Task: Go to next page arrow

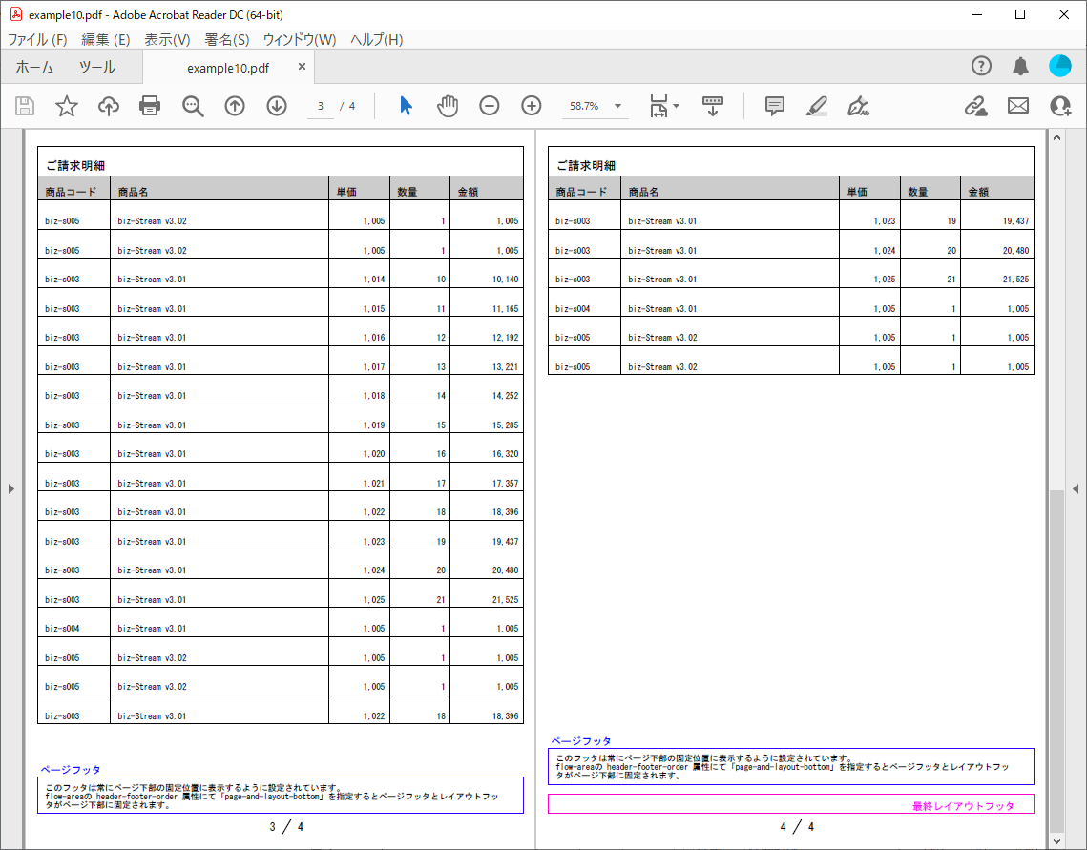Action: tap(277, 106)
